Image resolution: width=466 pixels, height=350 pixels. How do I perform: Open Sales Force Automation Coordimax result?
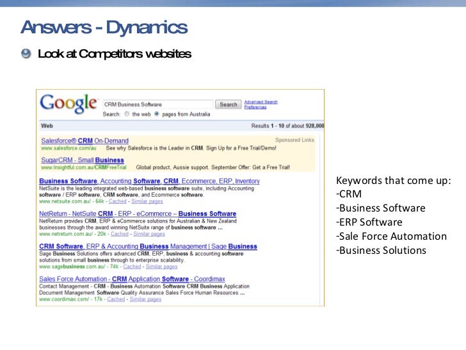tap(132, 279)
